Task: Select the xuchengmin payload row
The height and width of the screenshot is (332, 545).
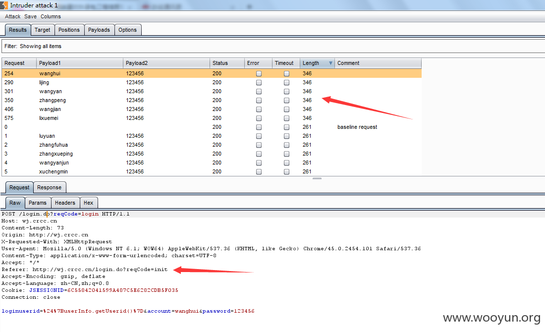Action: click(212, 172)
